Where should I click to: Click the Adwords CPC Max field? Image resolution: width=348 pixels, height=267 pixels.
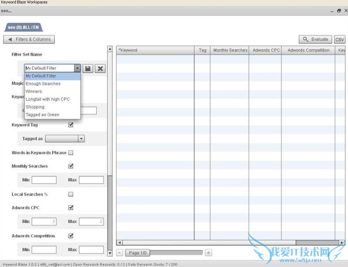pyautogui.click(x=91, y=221)
